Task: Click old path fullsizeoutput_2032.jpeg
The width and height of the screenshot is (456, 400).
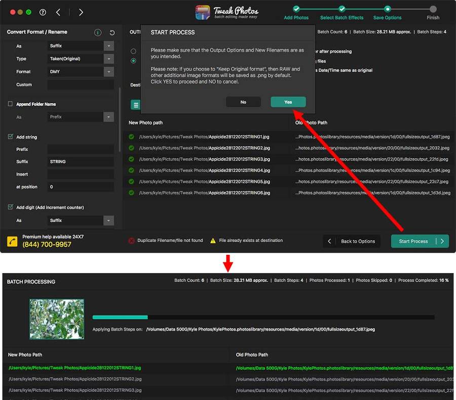Action: click(372, 148)
